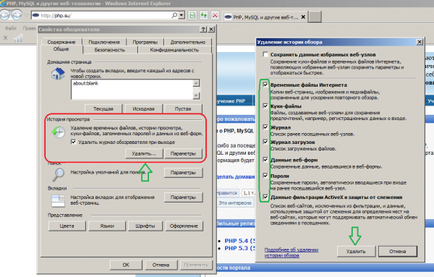
Task: Click the green refresh arrows icon
Action: point(204,15)
